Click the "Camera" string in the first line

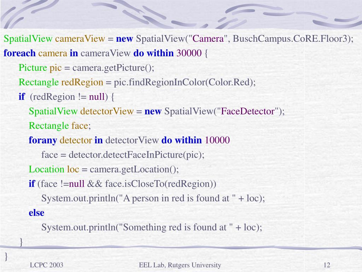(x=208, y=39)
